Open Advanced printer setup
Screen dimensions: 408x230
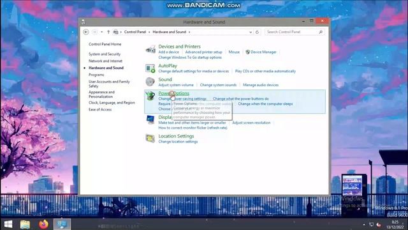click(x=203, y=52)
